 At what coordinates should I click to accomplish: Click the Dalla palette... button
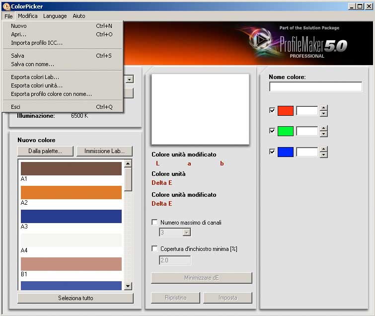coord(45,151)
